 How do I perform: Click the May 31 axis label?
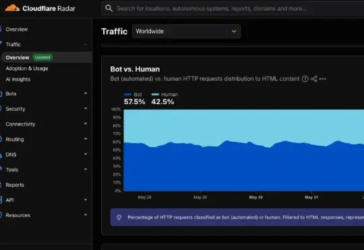pos(311,197)
